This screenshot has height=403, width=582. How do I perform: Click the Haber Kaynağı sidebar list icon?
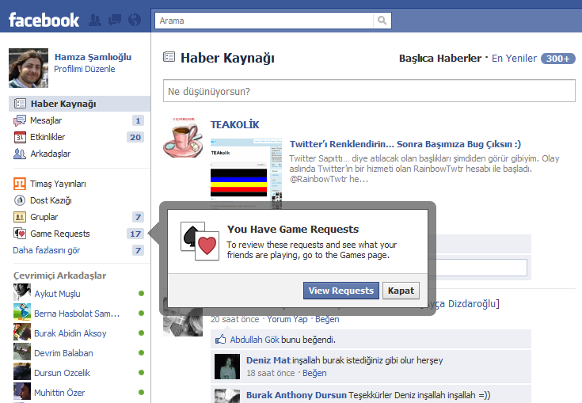(20, 104)
